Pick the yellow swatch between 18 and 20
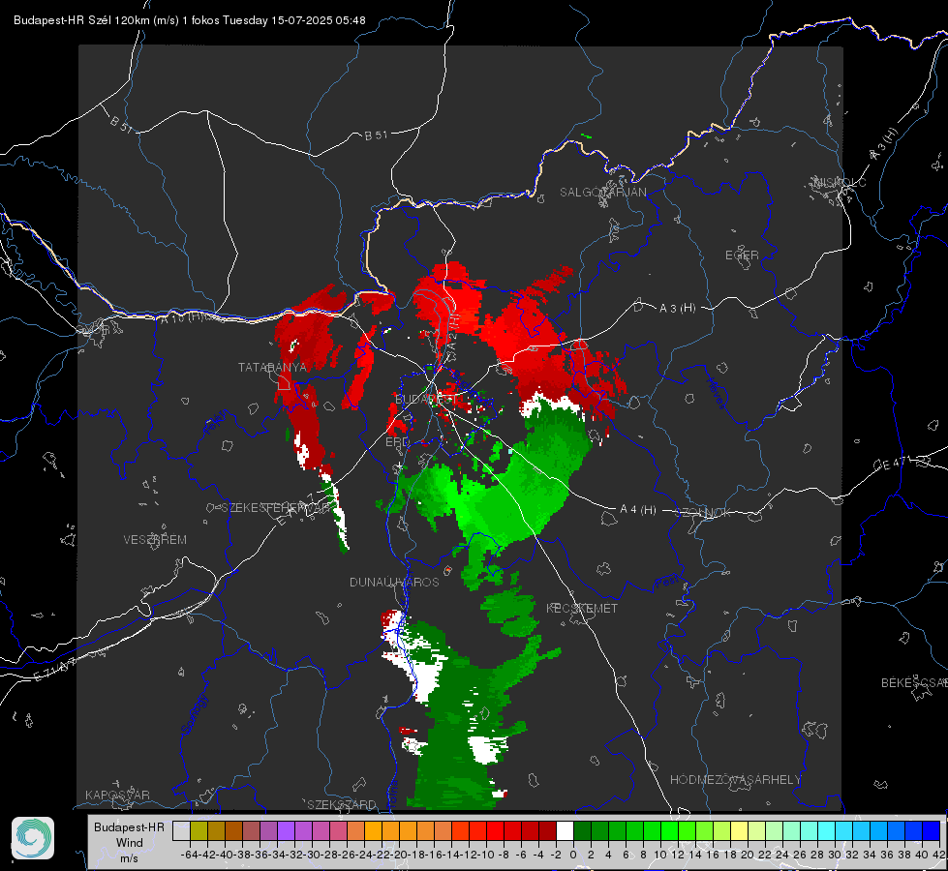The image size is (948, 871). pyautogui.click(x=739, y=830)
